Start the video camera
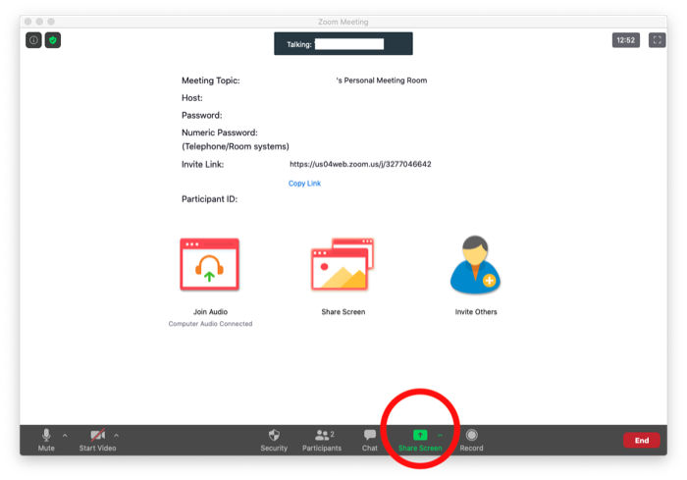The height and width of the screenshot is (480, 687). point(97,440)
